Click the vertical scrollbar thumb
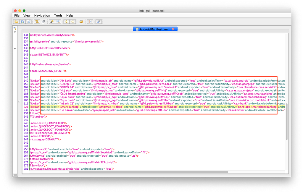303x193 pixels. pos(286,121)
